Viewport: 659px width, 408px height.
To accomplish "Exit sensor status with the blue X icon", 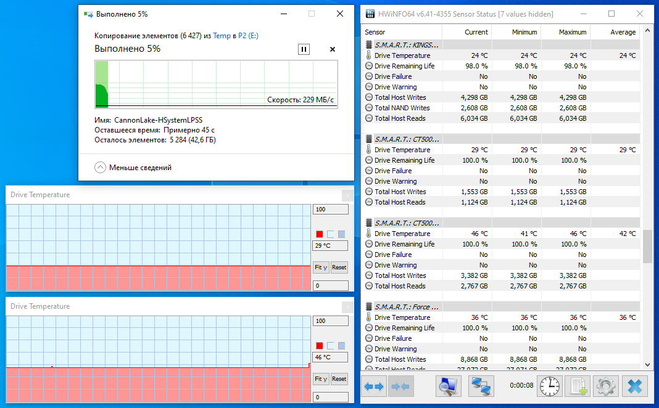I will coord(634,386).
